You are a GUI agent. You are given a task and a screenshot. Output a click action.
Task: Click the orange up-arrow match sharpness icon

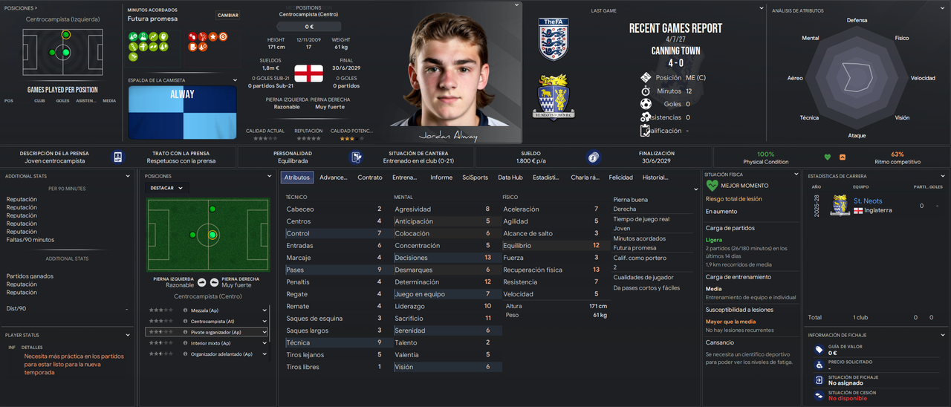[843, 157]
